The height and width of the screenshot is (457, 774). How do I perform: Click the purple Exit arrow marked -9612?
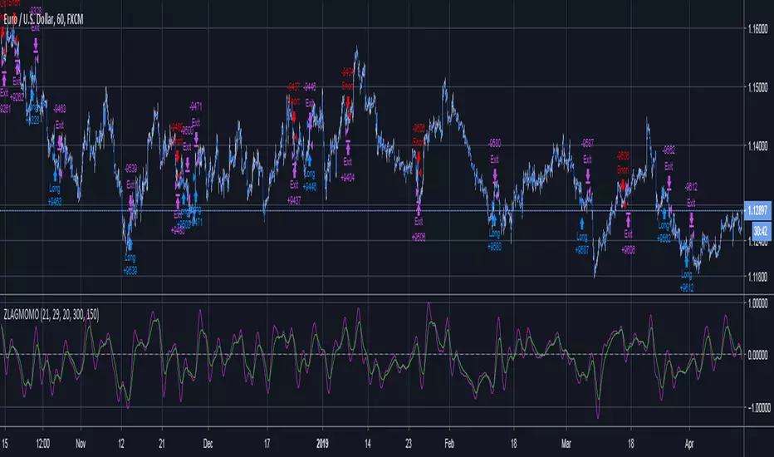pyautogui.click(x=692, y=220)
